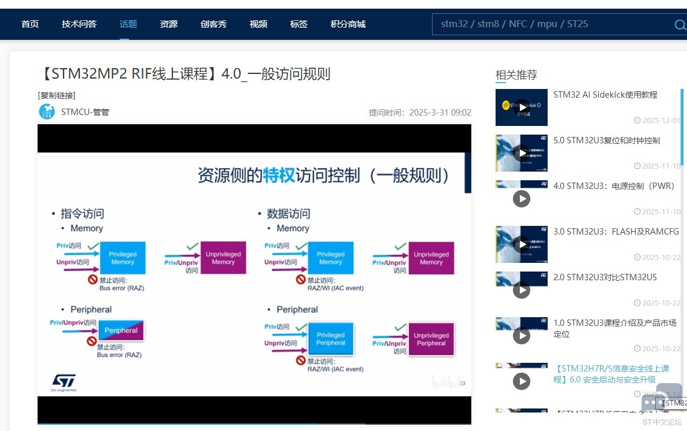Open 资源 navigation item
Viewport: 687px width, 431px height.
tap(169, 24)
